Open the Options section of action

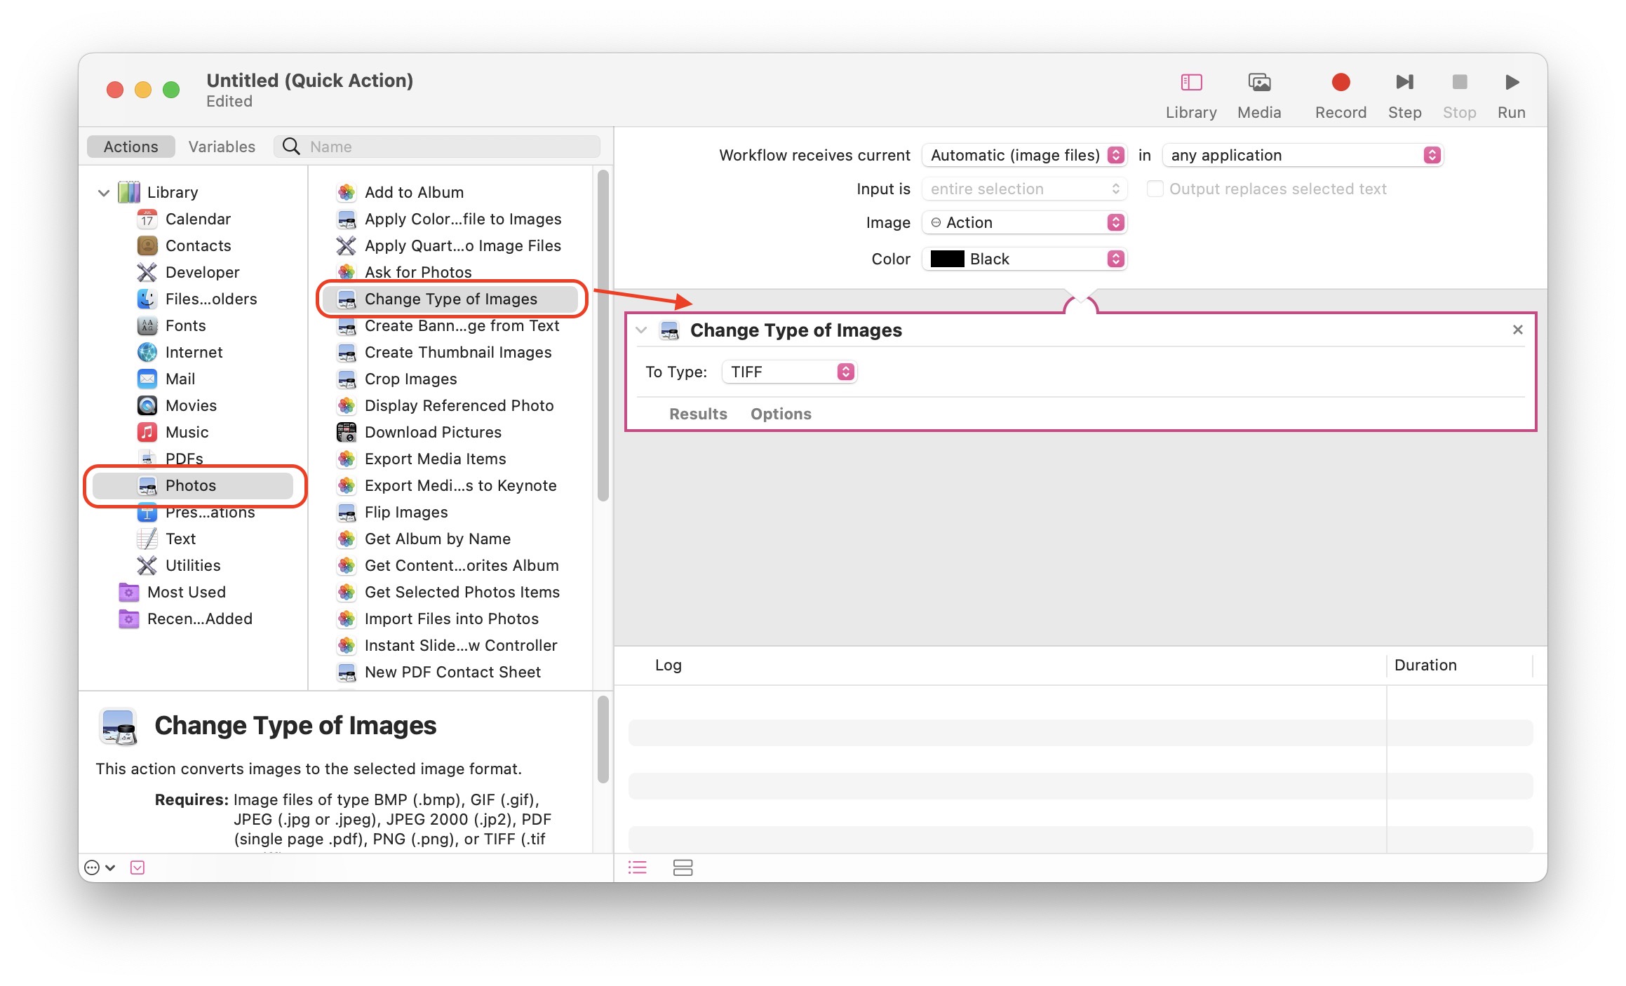(x=780, y=414)
